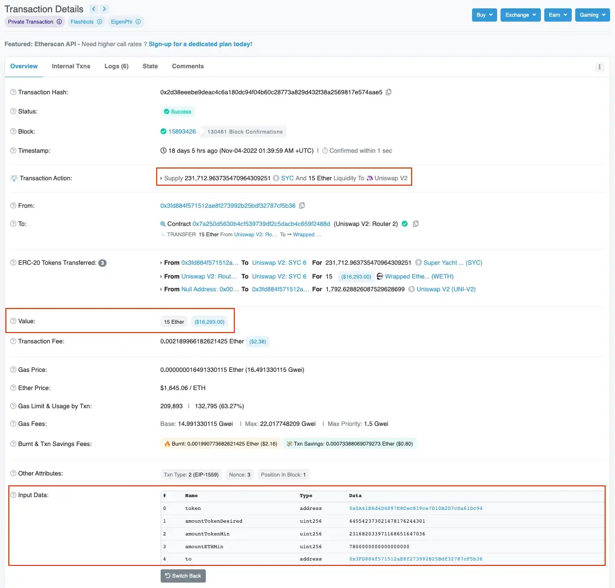Click the info icon on Private Transaction
This screenshot has width=615, height=588.
(x=59, y=22)
